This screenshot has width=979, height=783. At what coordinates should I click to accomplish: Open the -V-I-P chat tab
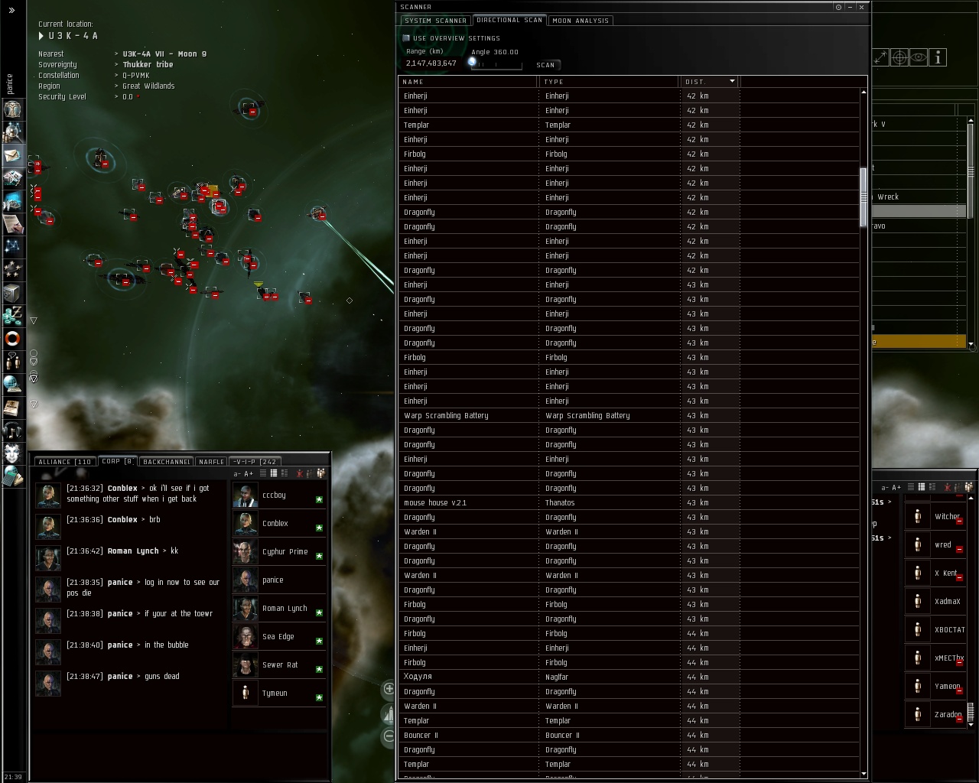[x=255, y=462]
